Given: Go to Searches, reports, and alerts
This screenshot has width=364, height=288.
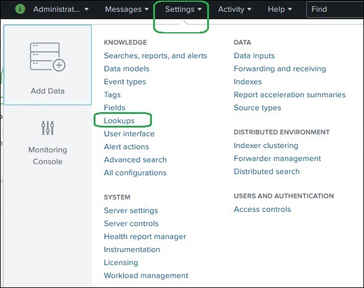Looking at the screenshot, I should [x=156, y=56].
